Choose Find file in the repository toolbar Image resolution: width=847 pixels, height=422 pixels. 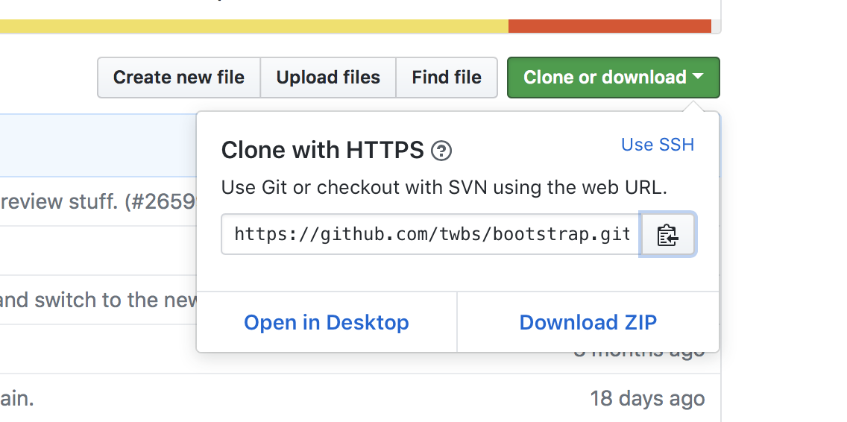[x=447, y=78]
